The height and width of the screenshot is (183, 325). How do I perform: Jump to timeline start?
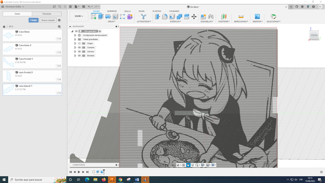(70, 172)
